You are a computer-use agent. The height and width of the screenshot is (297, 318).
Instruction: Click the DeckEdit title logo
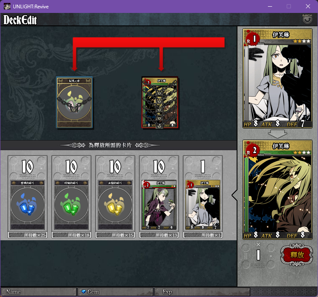20,20
